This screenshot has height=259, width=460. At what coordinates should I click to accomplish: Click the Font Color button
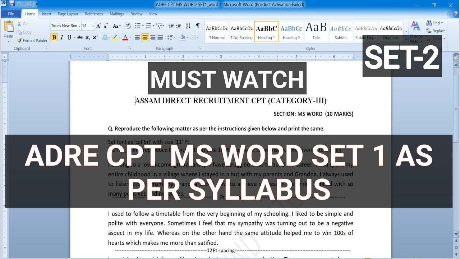[125, 37]
